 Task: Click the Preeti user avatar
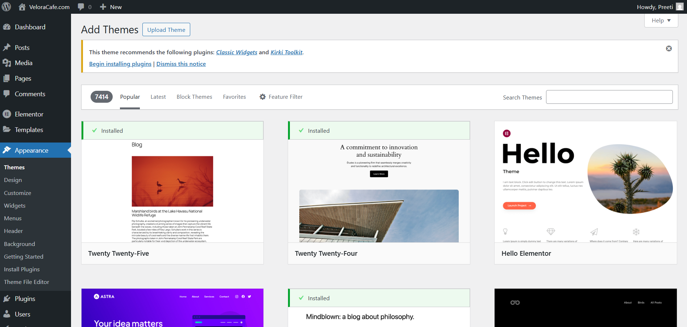(x=680, y=7)
